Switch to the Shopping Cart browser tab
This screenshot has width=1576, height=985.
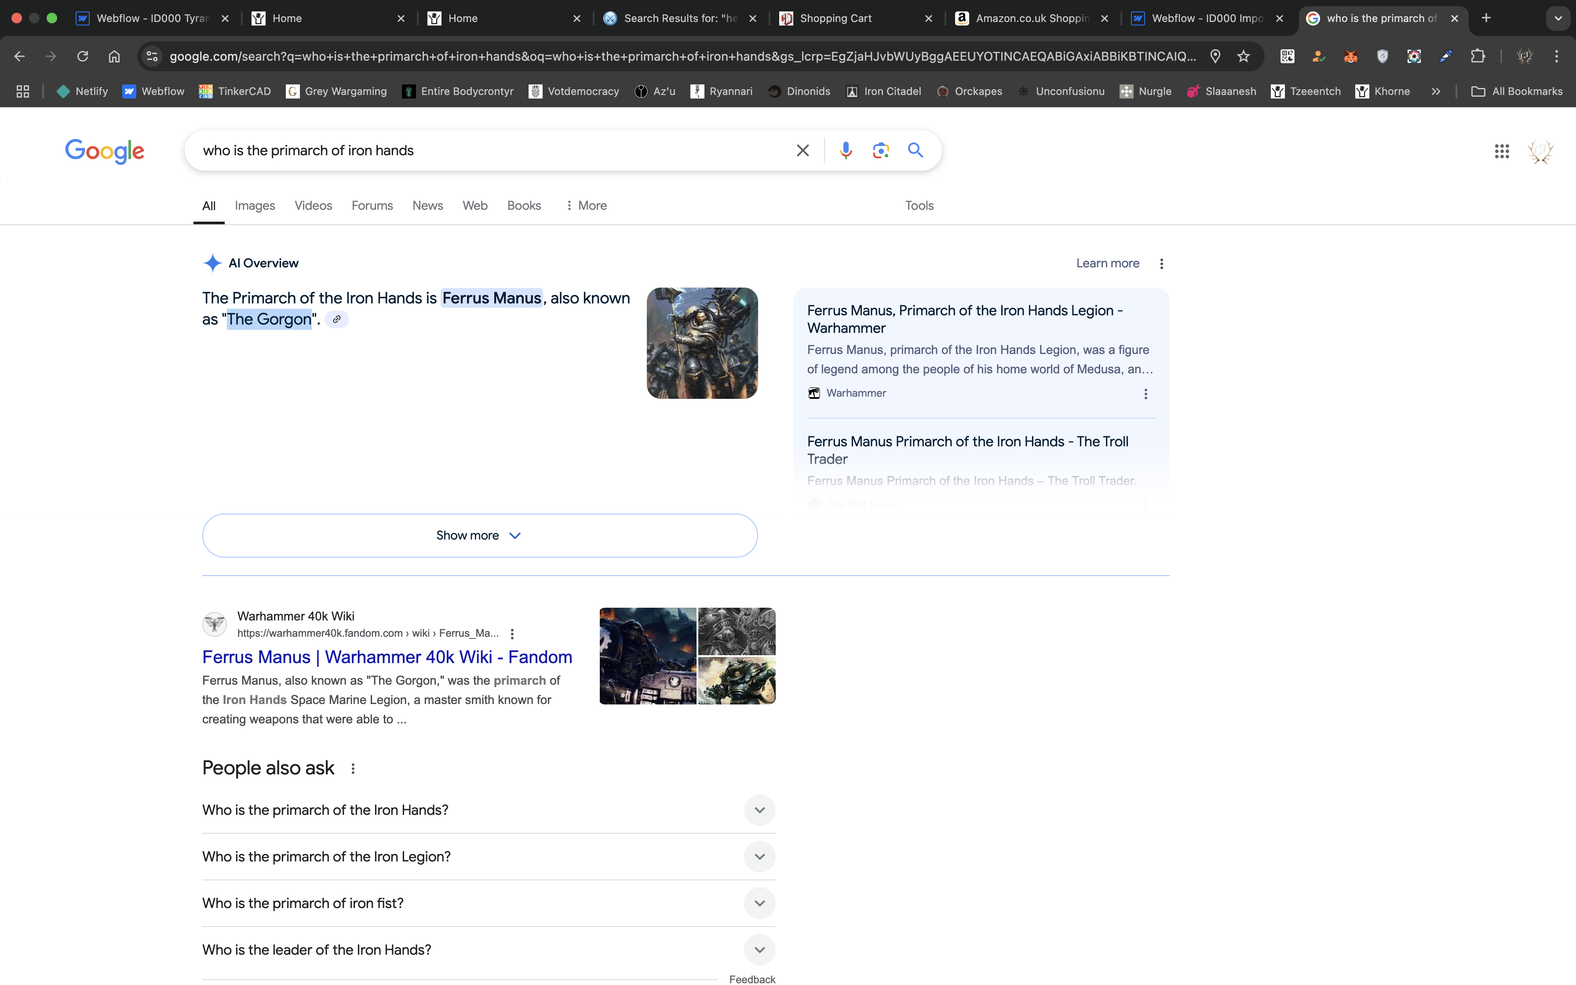coord(835,18)
